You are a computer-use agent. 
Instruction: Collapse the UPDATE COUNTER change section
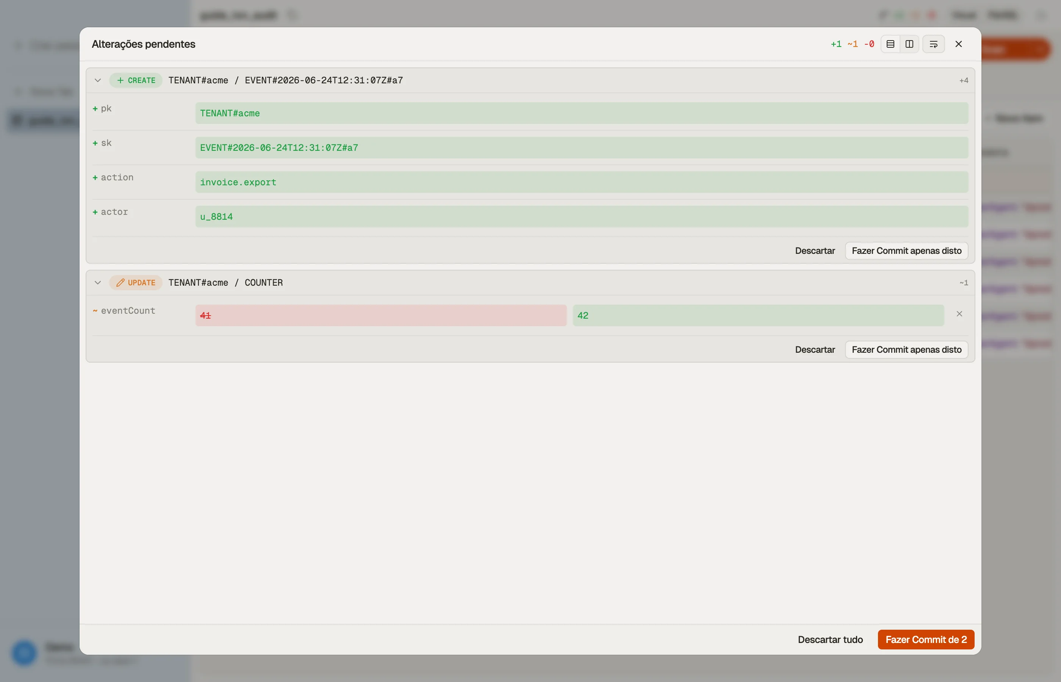(98, 283)
